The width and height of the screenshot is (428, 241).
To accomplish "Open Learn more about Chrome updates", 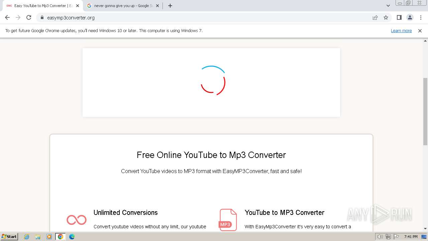I will point(401,30).
